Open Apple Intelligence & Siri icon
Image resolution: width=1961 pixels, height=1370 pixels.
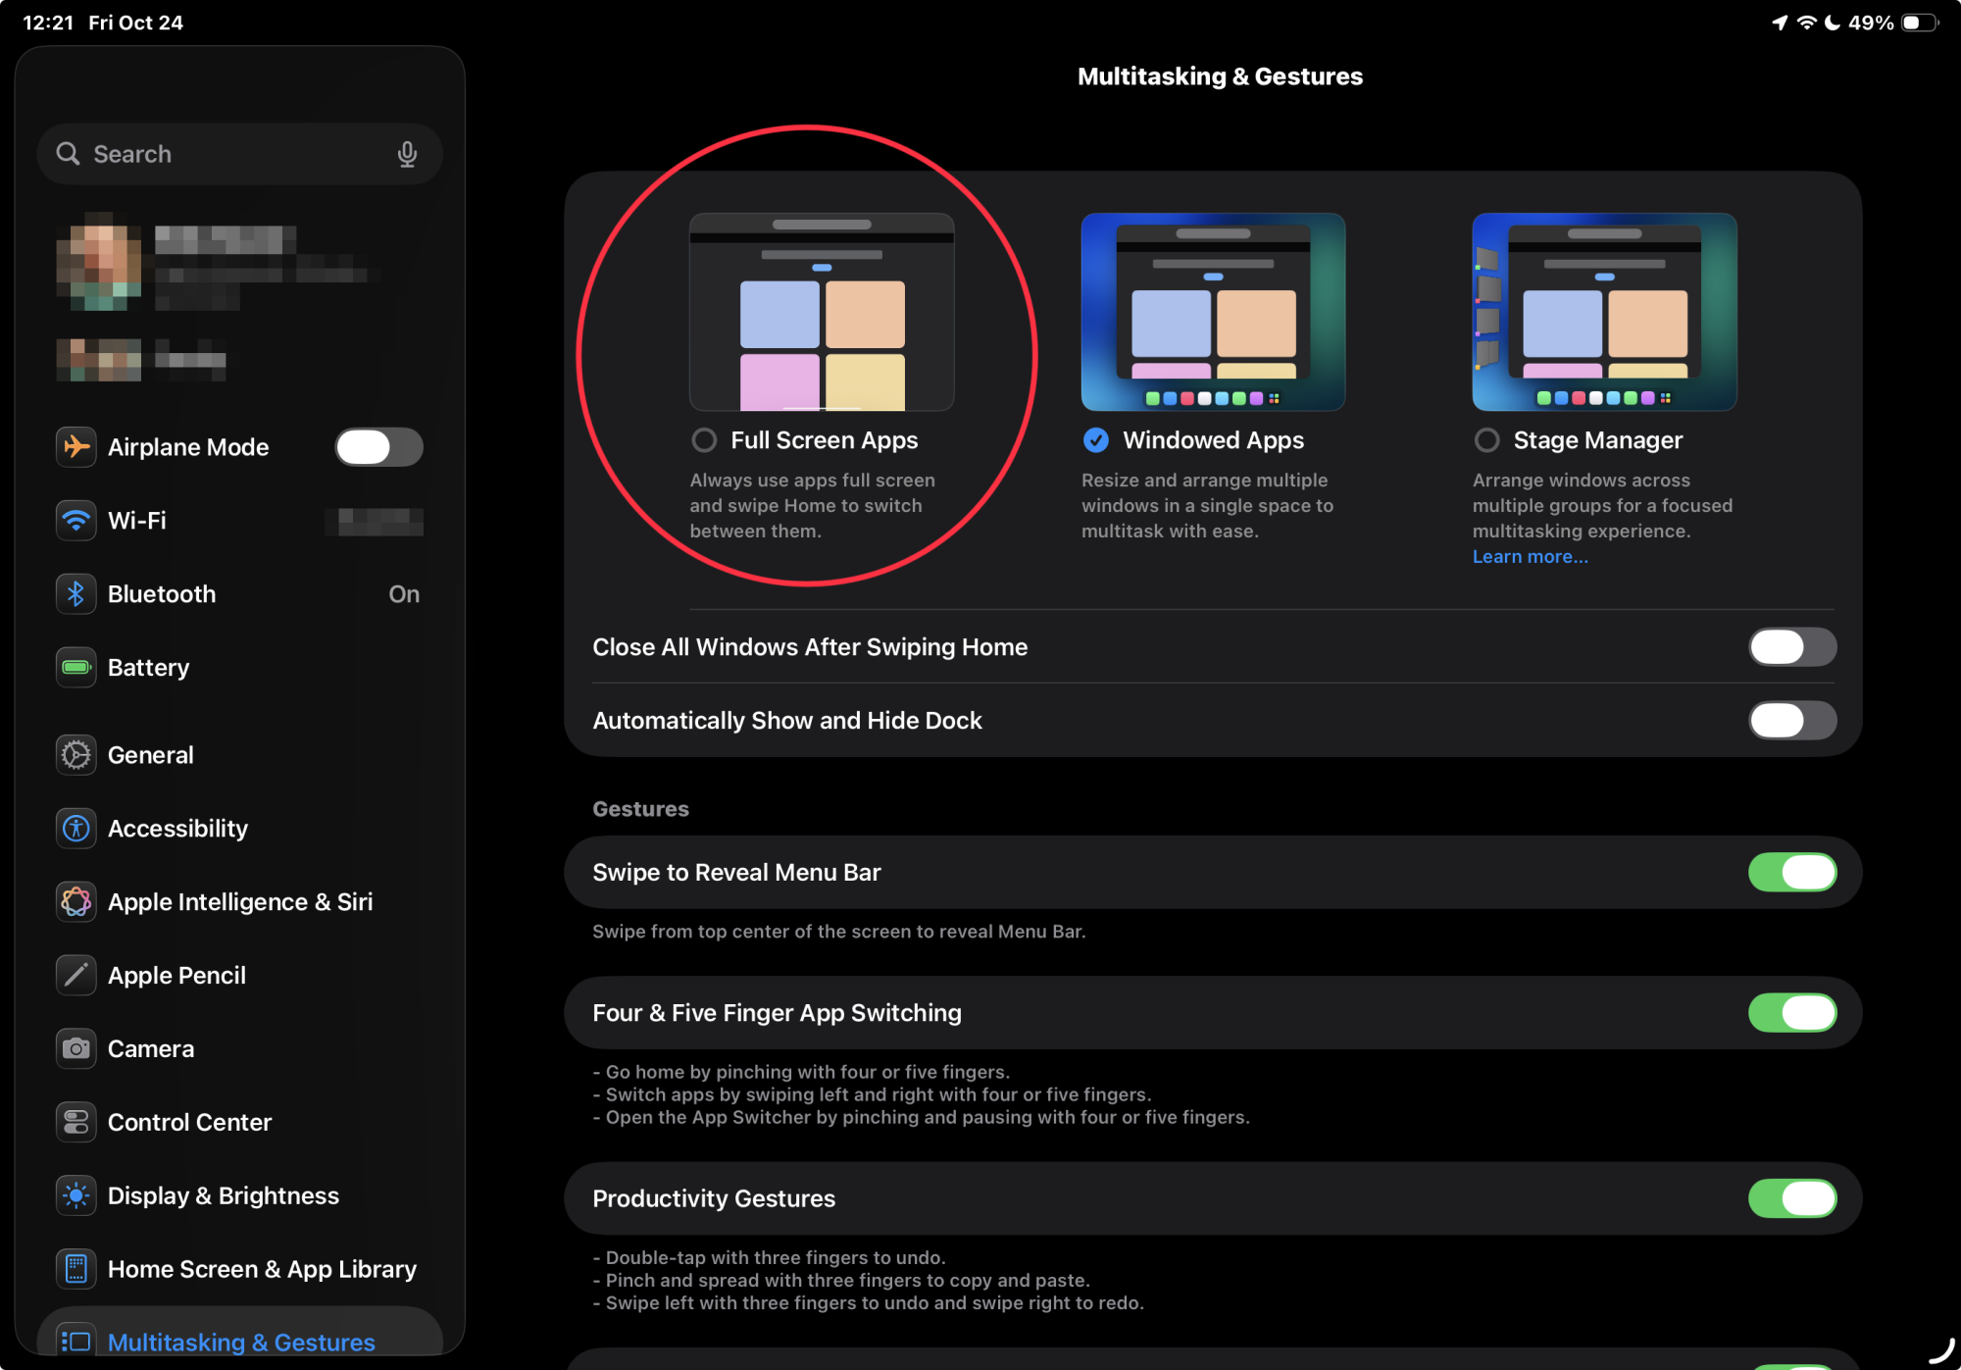(76, 902)
